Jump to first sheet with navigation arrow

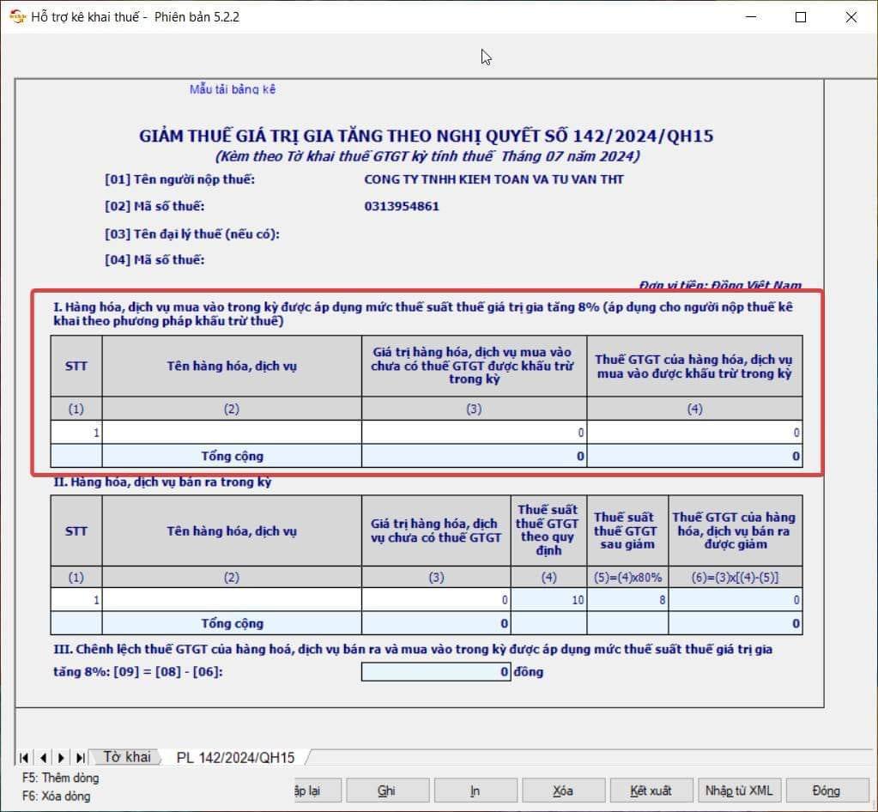point(24,758)
